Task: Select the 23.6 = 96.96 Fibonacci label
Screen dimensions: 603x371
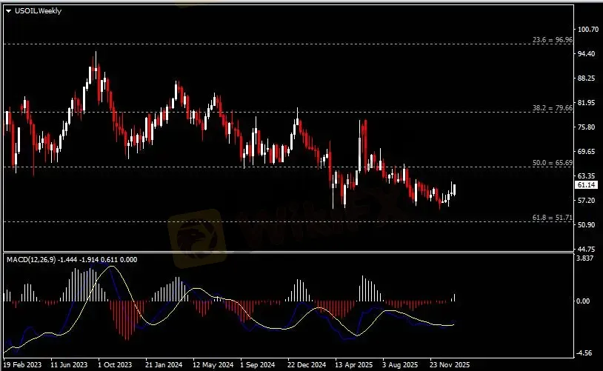Action: click(552, 40)
